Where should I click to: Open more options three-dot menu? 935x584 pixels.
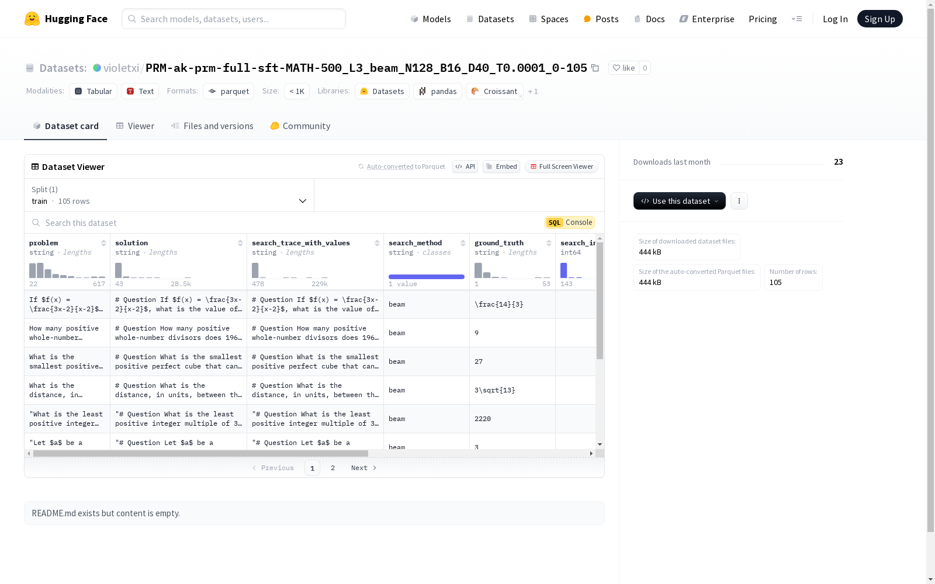click(x=739, y=201)
